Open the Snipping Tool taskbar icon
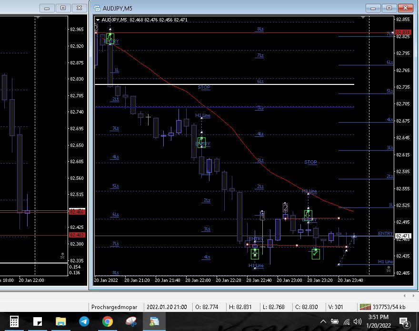This screenshot has height=331, width=419. click(130, 322)
